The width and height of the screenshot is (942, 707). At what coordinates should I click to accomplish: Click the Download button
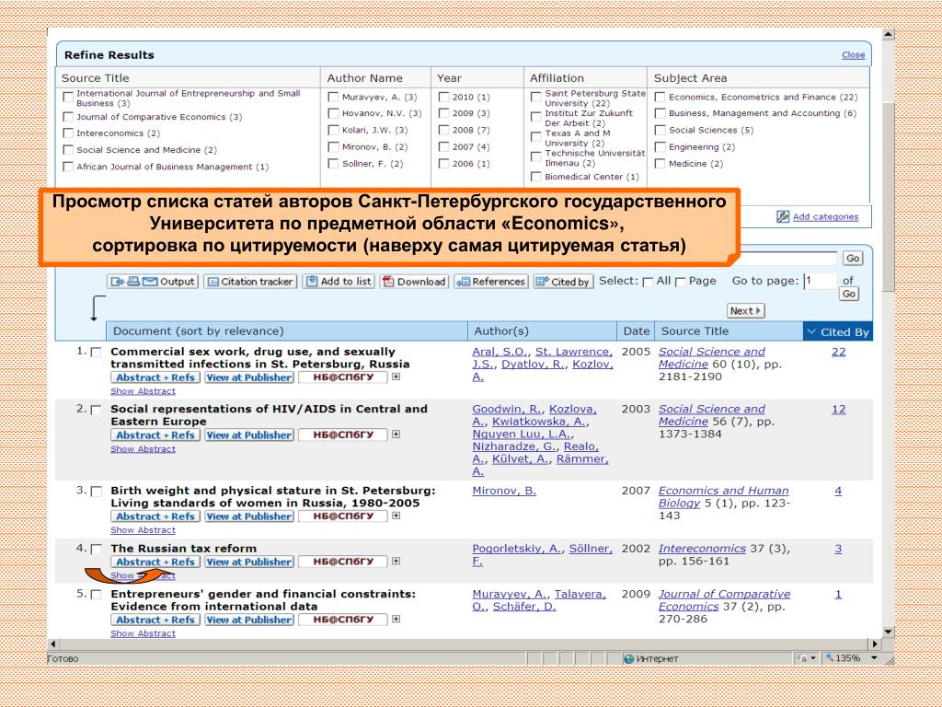[415, 282]
